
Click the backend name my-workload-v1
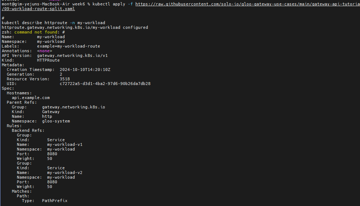[x=65, y=144]
